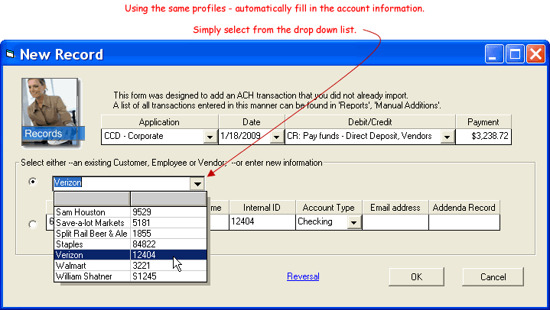Screen dimensions: 550x310
Task: Collapse the Verizon profile dropdown arrow
Action: 197,183
